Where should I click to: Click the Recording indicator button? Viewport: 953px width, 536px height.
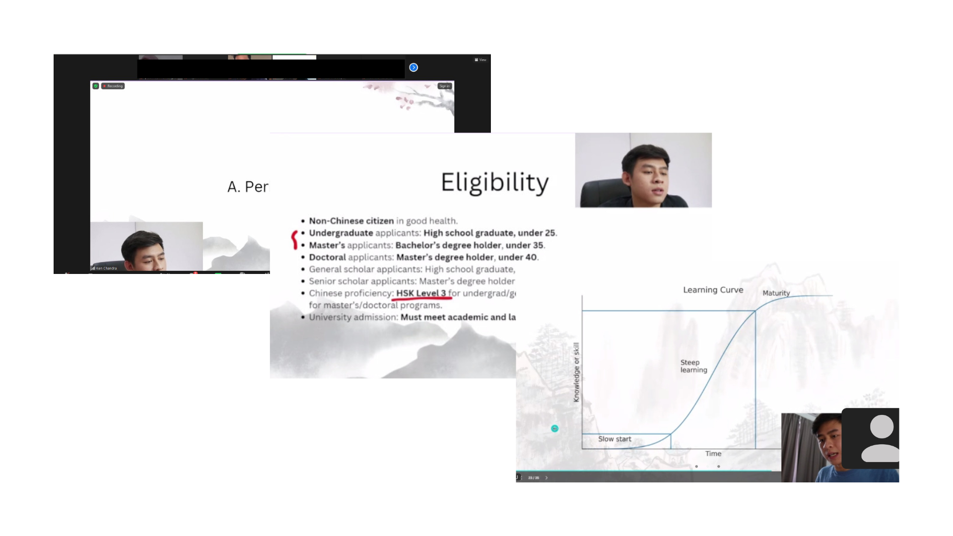[113, 86]
